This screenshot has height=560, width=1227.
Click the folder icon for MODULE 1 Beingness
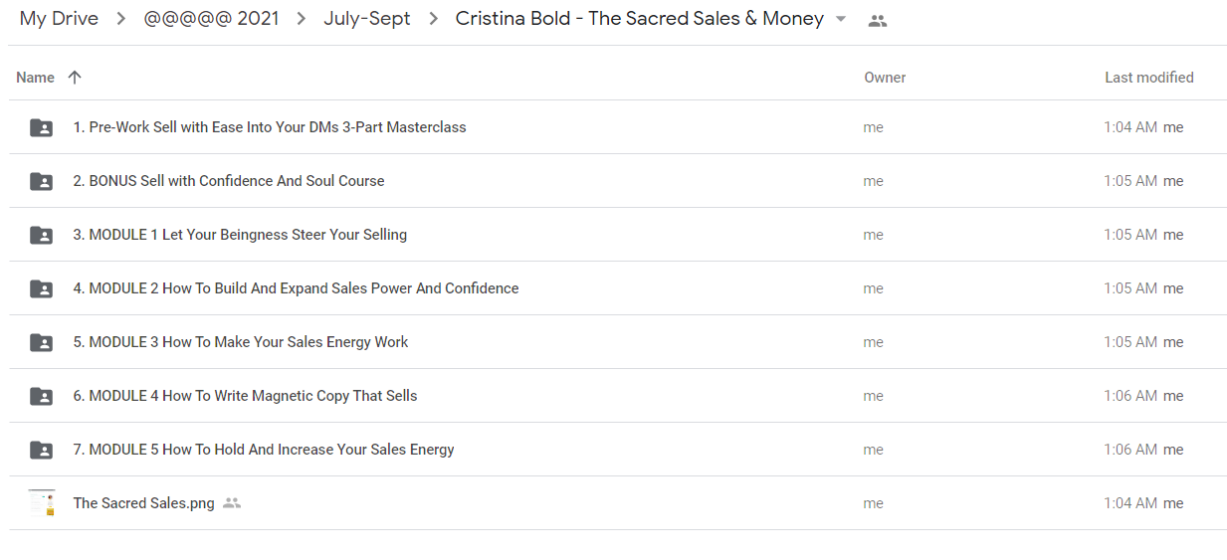coord(41,235)
